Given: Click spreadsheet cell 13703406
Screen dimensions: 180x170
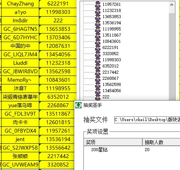Looking at the screenshot, I should [x=58, y=38].
